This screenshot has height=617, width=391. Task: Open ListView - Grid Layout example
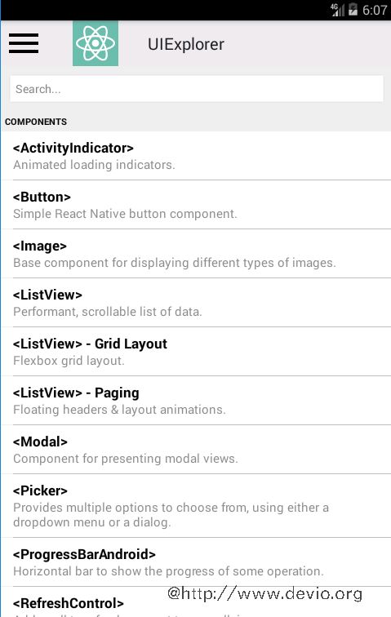pos(196,352)
